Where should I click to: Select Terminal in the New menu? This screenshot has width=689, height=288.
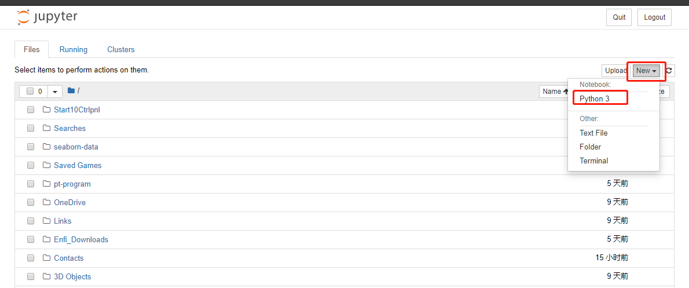593,161
